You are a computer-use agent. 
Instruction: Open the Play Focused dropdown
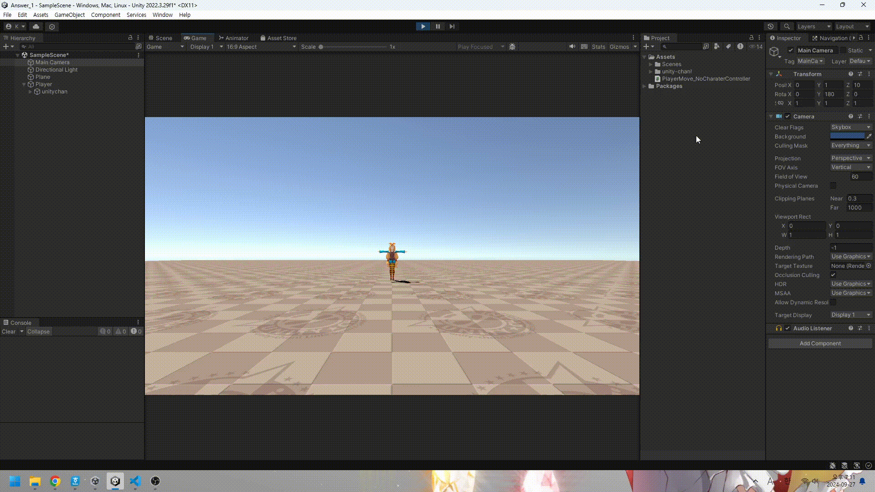[481, 46]
